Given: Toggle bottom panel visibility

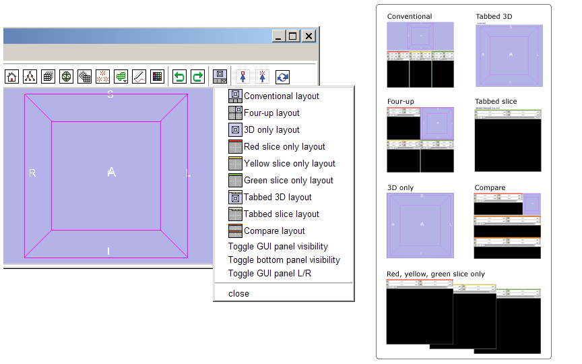Looking at the screenshot, I should point(284,260).
